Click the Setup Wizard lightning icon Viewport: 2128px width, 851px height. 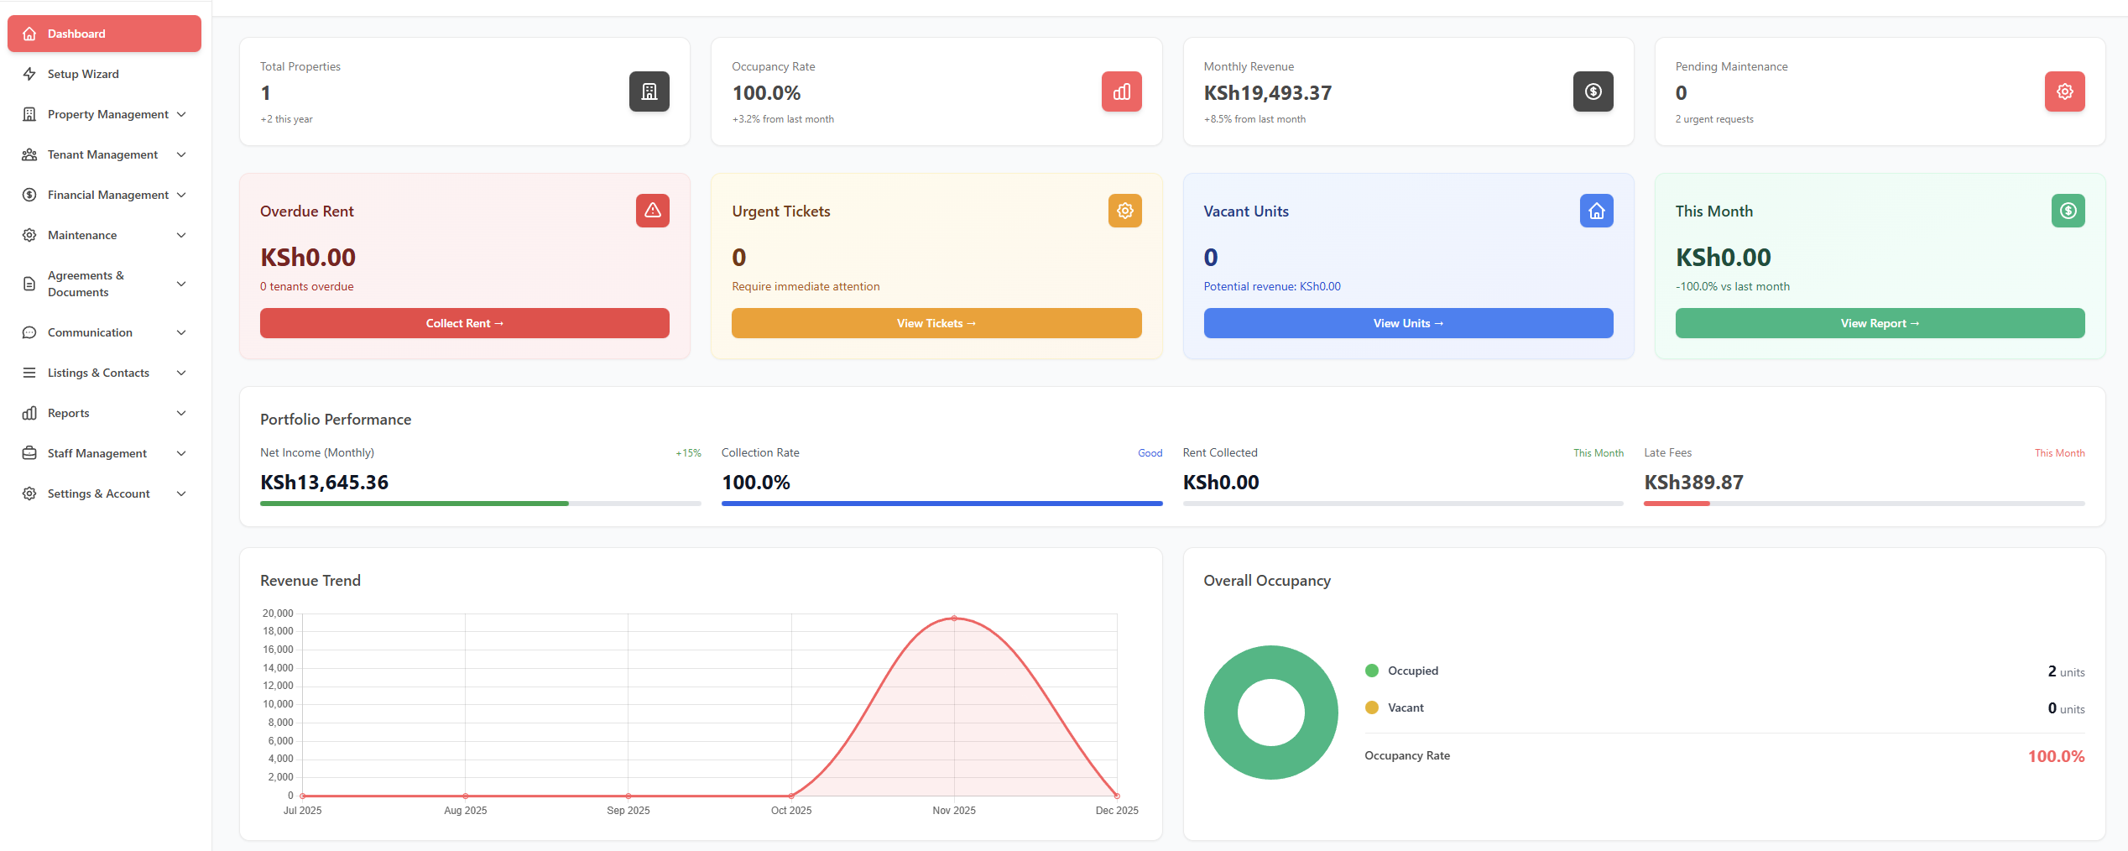click(x=30, y=74)
